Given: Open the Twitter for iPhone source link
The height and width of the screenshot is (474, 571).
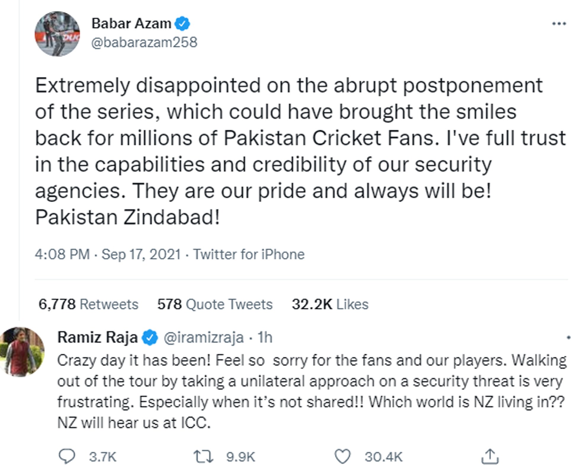Looking at the screenshot, I should [x=249, y=254].
